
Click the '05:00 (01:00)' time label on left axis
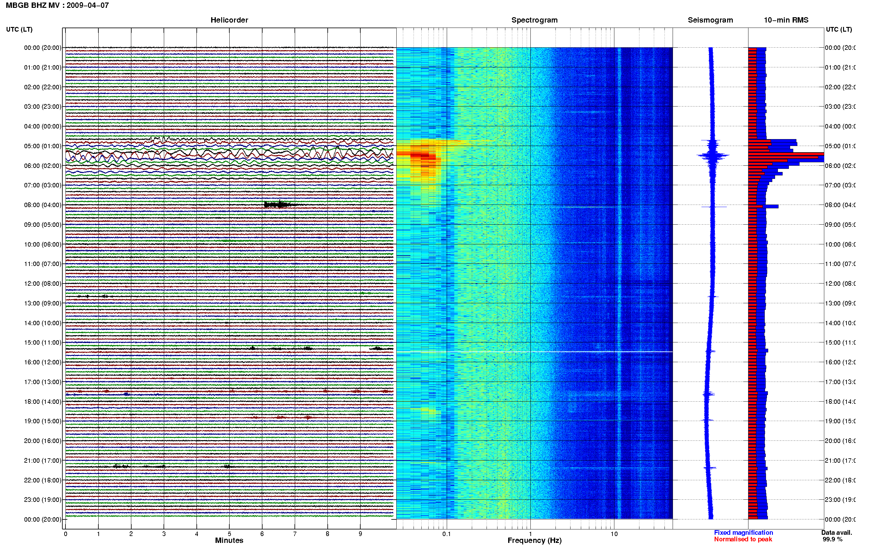click(43, 146)
